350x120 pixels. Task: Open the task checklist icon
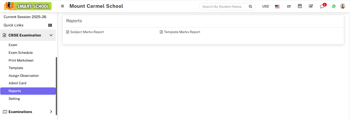click(311, 6)
